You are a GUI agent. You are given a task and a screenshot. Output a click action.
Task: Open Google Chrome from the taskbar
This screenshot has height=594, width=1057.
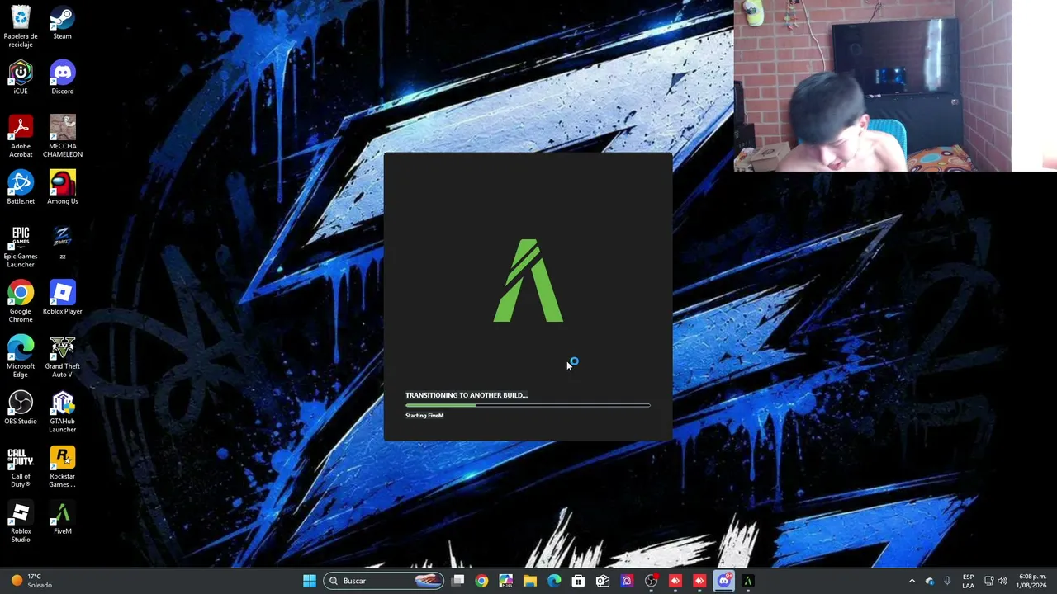click(481, 581)
